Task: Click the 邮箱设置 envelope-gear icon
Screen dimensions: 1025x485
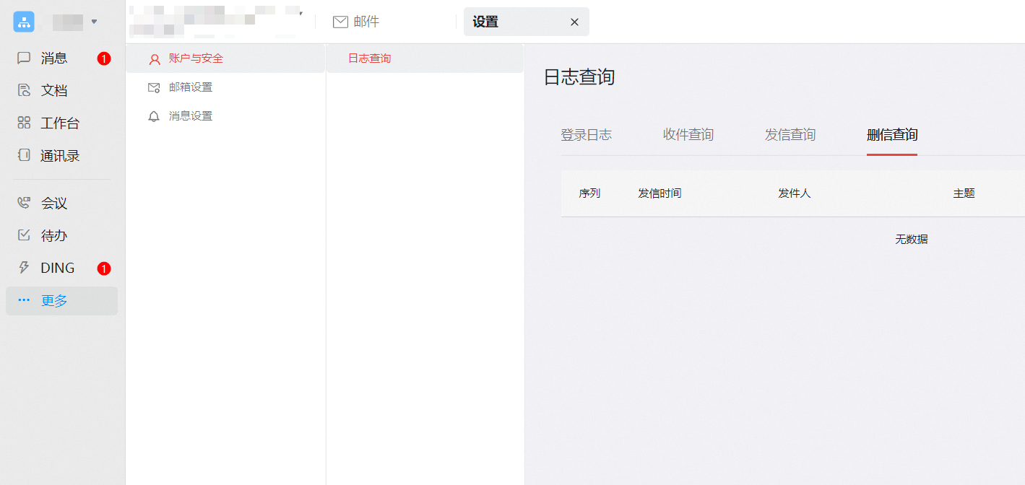Action: click(x=154, y=87)
